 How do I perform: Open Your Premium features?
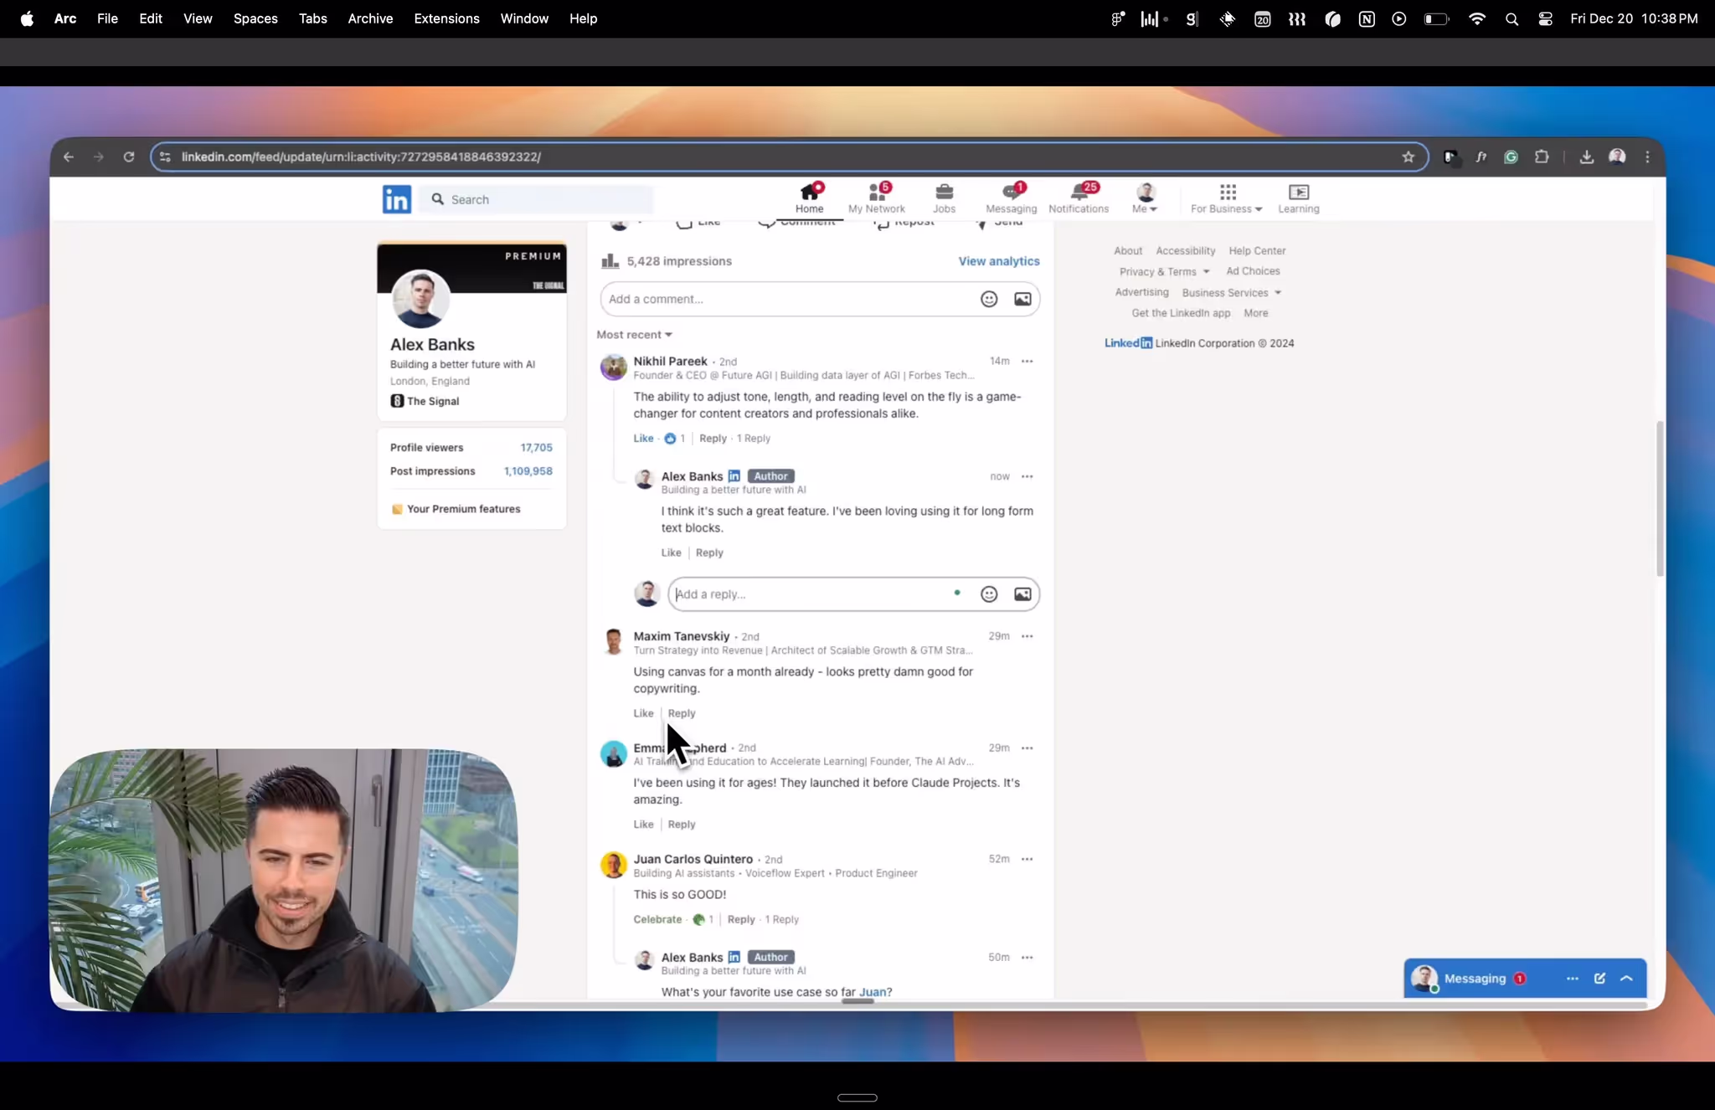coord(456,509)
